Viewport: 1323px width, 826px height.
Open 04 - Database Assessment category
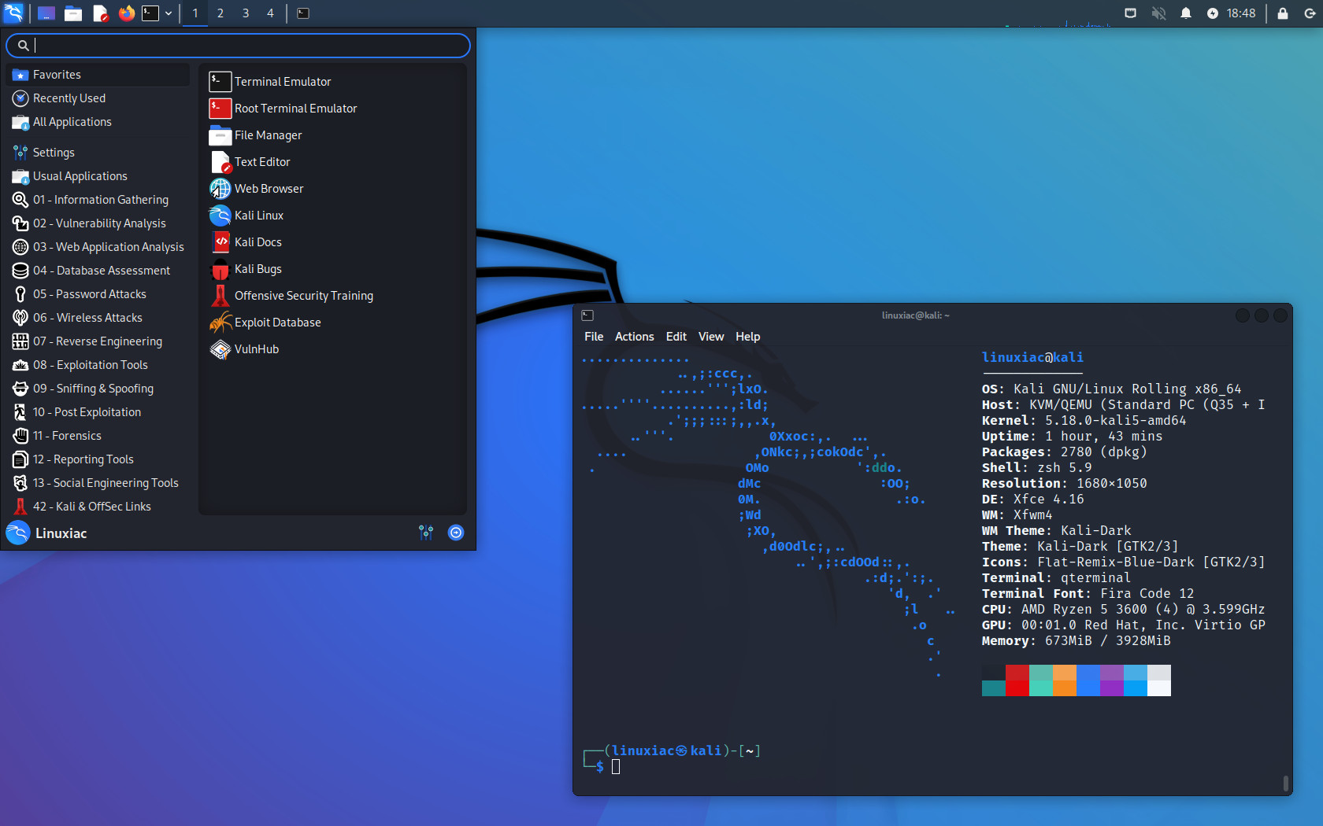(x=98, y=271)
